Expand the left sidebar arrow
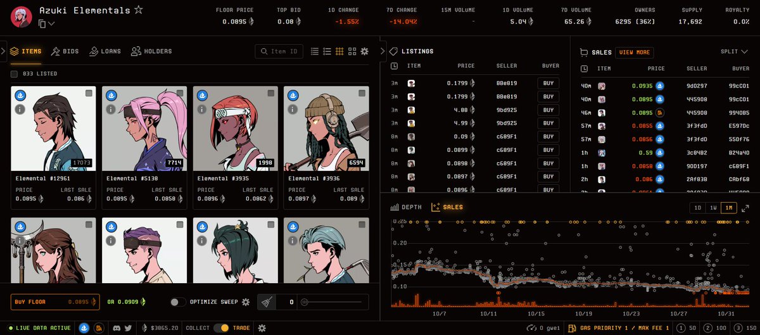The image size is (760, 335). [4, 51]
